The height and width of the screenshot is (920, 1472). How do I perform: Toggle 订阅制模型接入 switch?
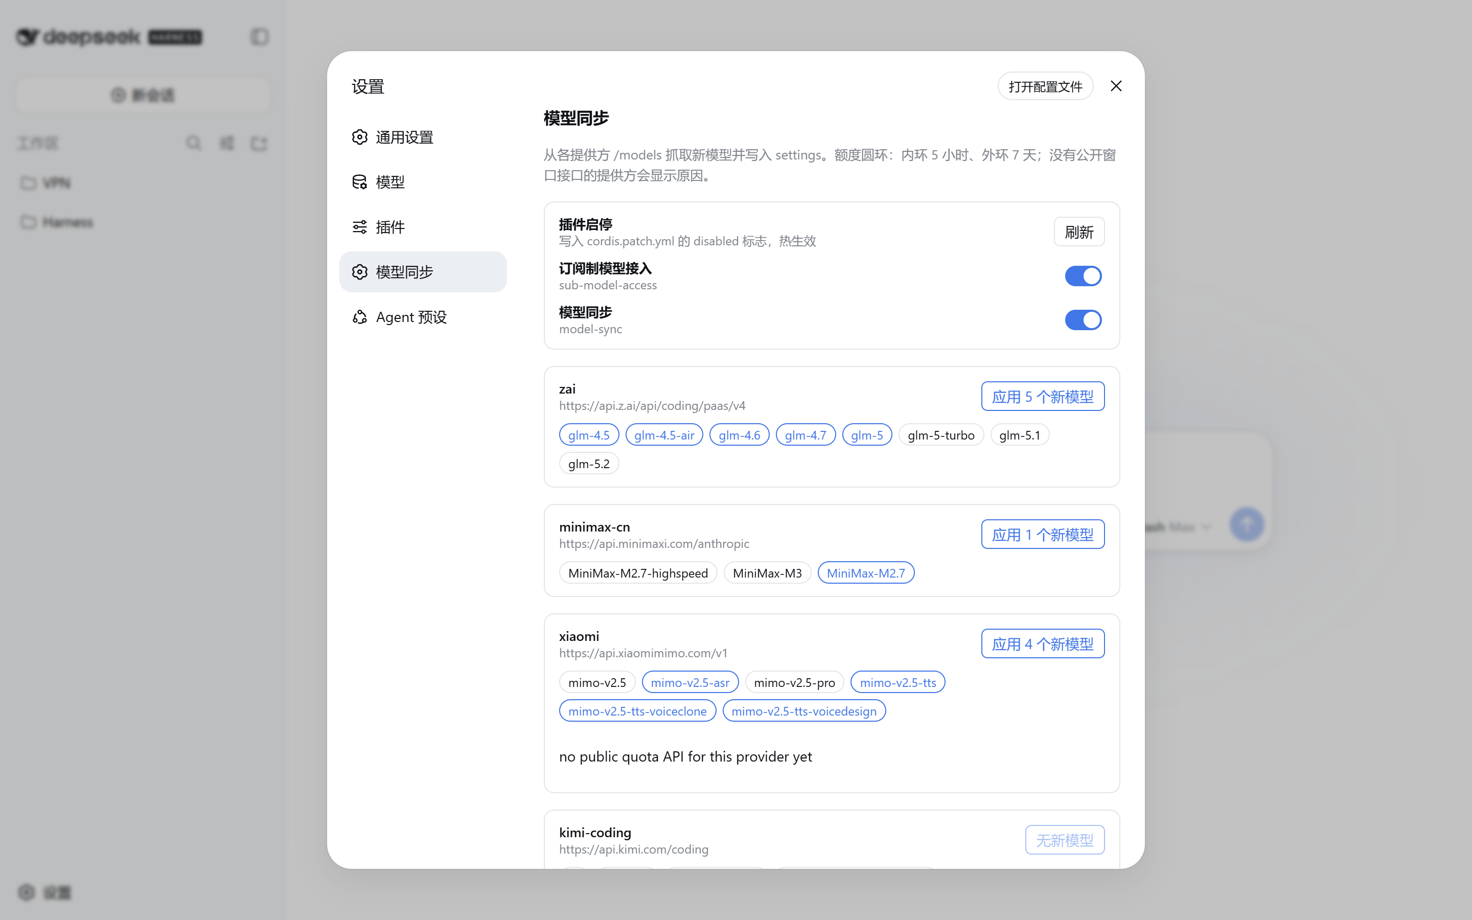coord(1083,275)
